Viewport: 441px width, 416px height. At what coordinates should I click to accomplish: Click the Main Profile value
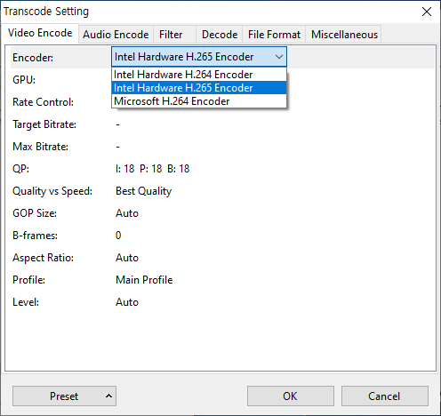coord(144,280)
